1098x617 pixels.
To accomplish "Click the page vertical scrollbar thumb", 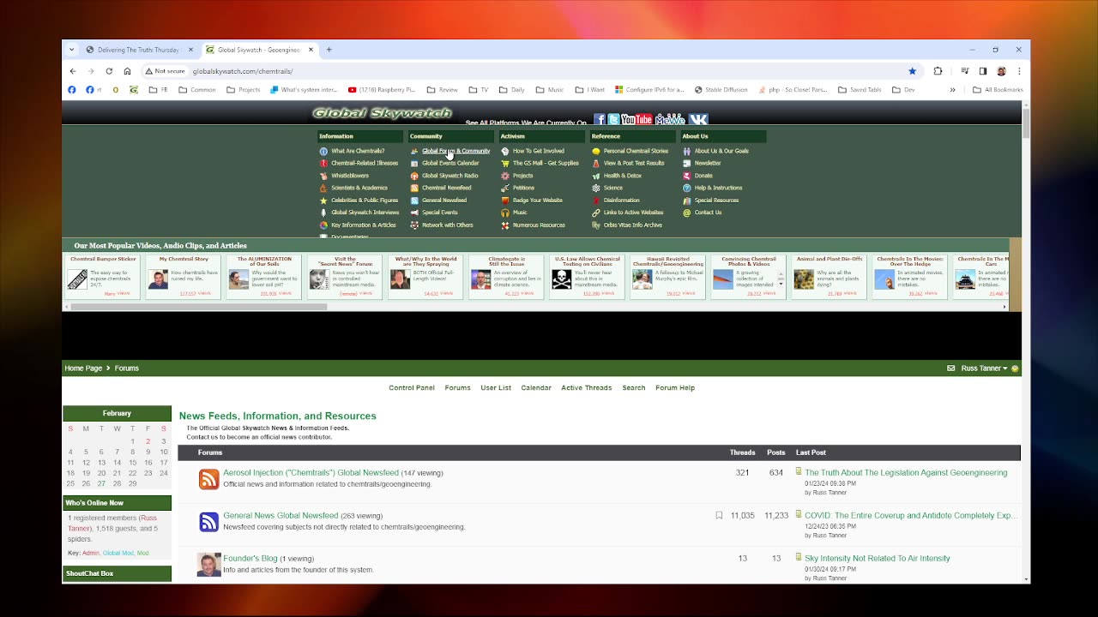I will [x=1026, y=123].
